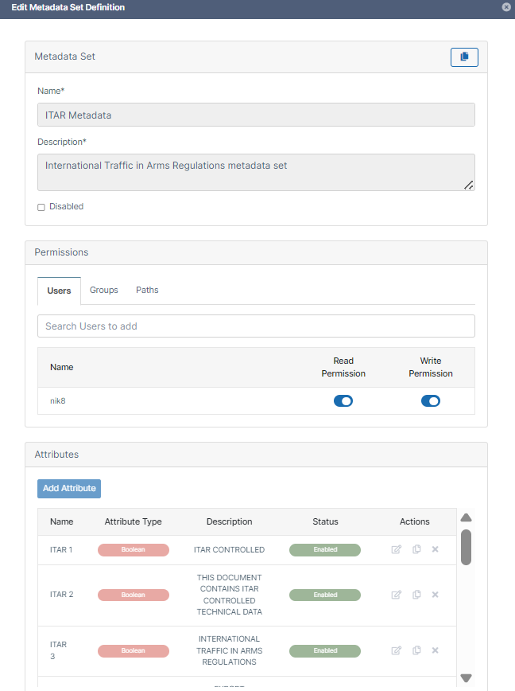The width and height of the screenshot is (515, 691).
Task: Delete the ITAR 1 attribute
Action: pyautogui.click(x=435, y=549)
